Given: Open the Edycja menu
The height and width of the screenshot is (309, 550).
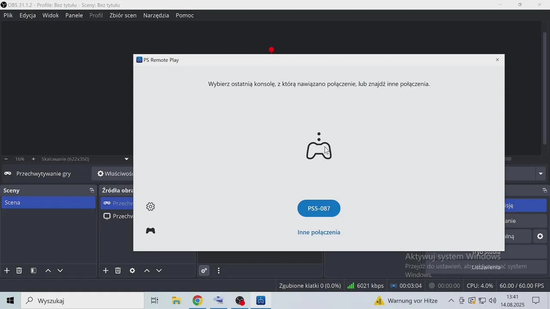Looking at the screenshot, I should 27,15.
